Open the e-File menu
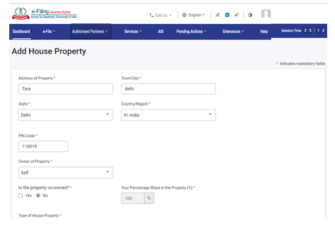Screen dimensions: 335x247 (49, 32)
